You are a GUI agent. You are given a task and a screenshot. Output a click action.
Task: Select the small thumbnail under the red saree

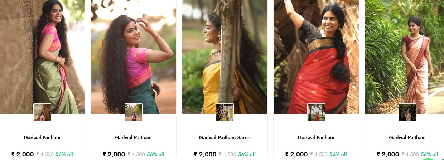click(316, 112)
